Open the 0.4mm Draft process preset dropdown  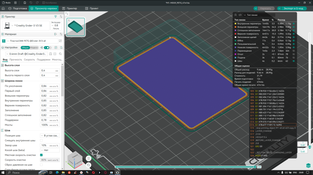pos(27,54)
